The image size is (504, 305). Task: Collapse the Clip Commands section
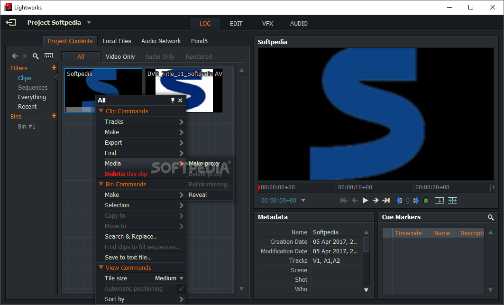pyautogui.click(x=101, y=111)
